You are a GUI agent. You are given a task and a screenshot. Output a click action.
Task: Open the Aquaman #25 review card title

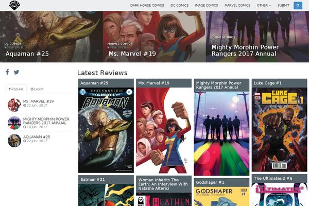tap(94, 83)
